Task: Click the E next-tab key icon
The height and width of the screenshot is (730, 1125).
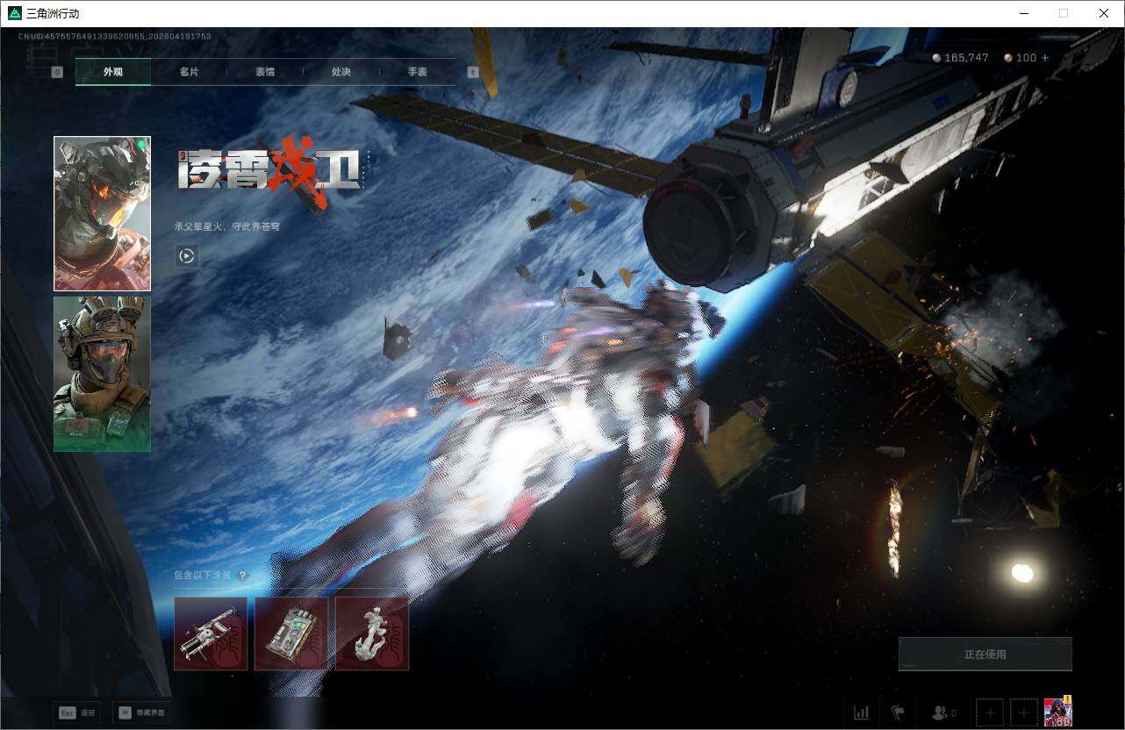Action: 473,72
